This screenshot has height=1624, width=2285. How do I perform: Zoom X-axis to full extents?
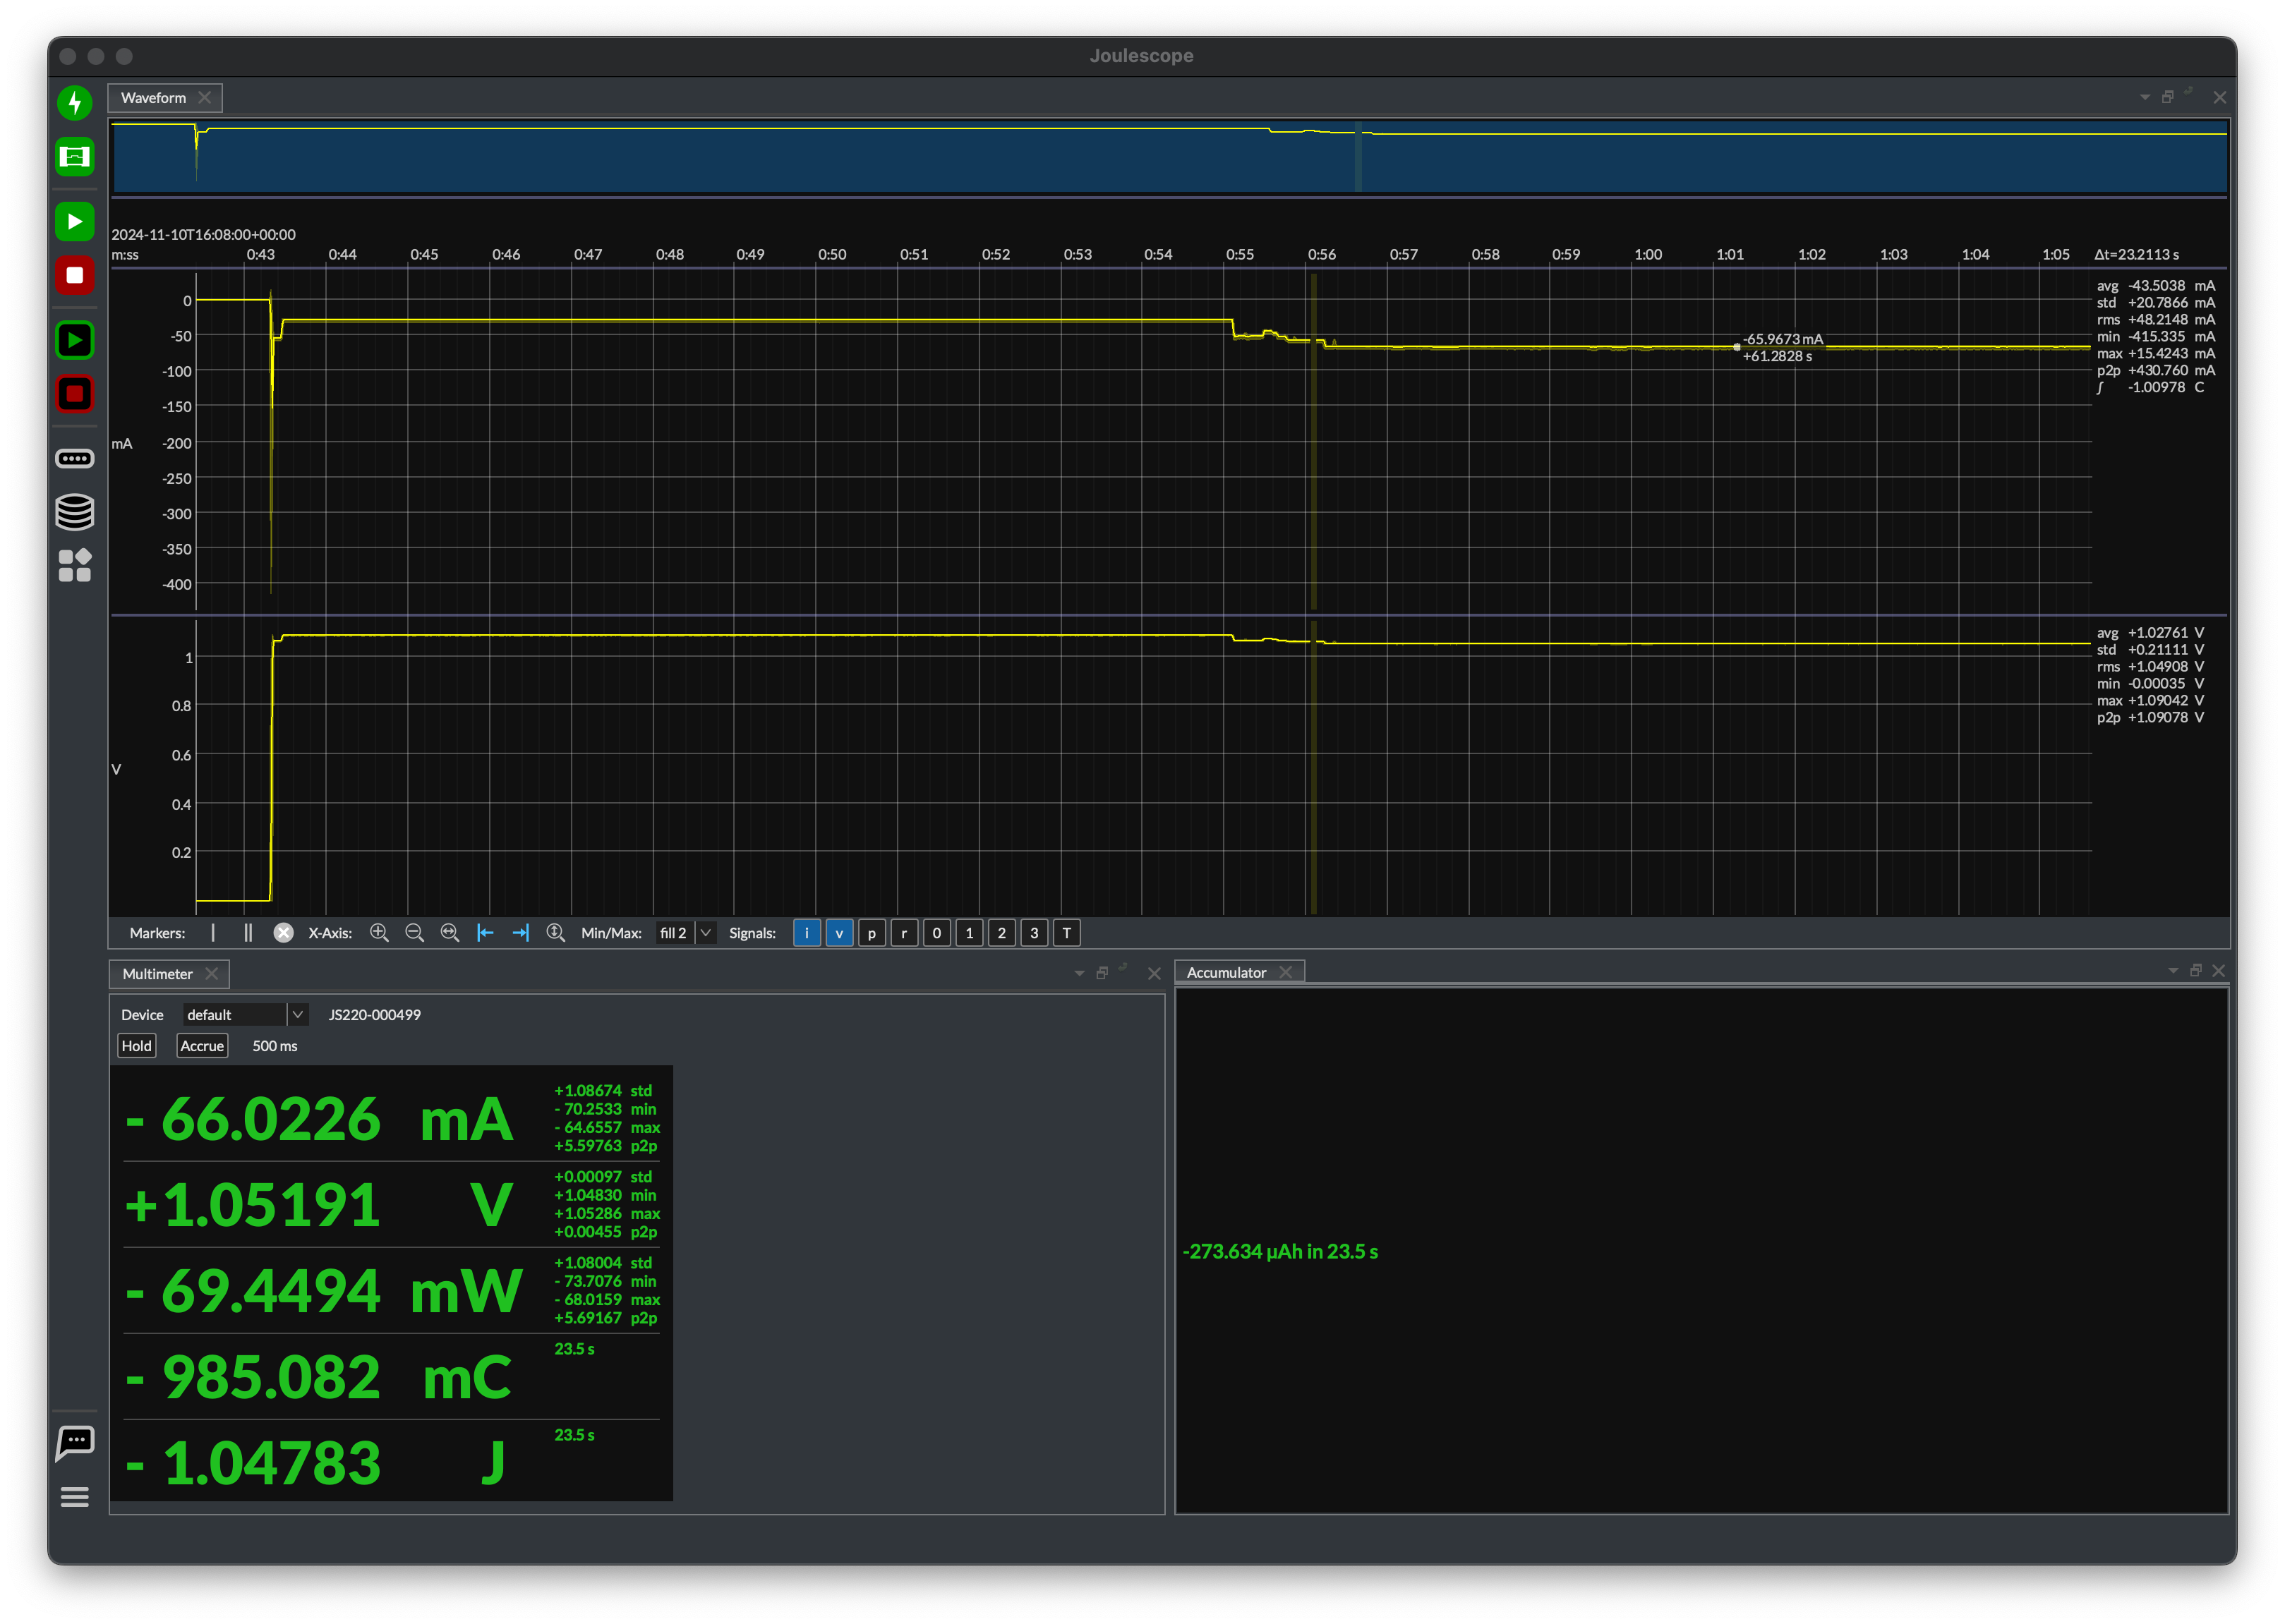pos(450,933)
